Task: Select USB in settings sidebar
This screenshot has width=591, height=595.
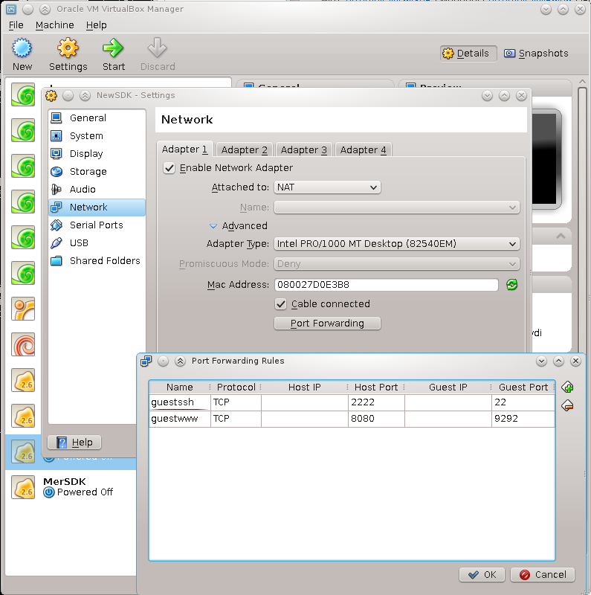Action: pos(97,243)
